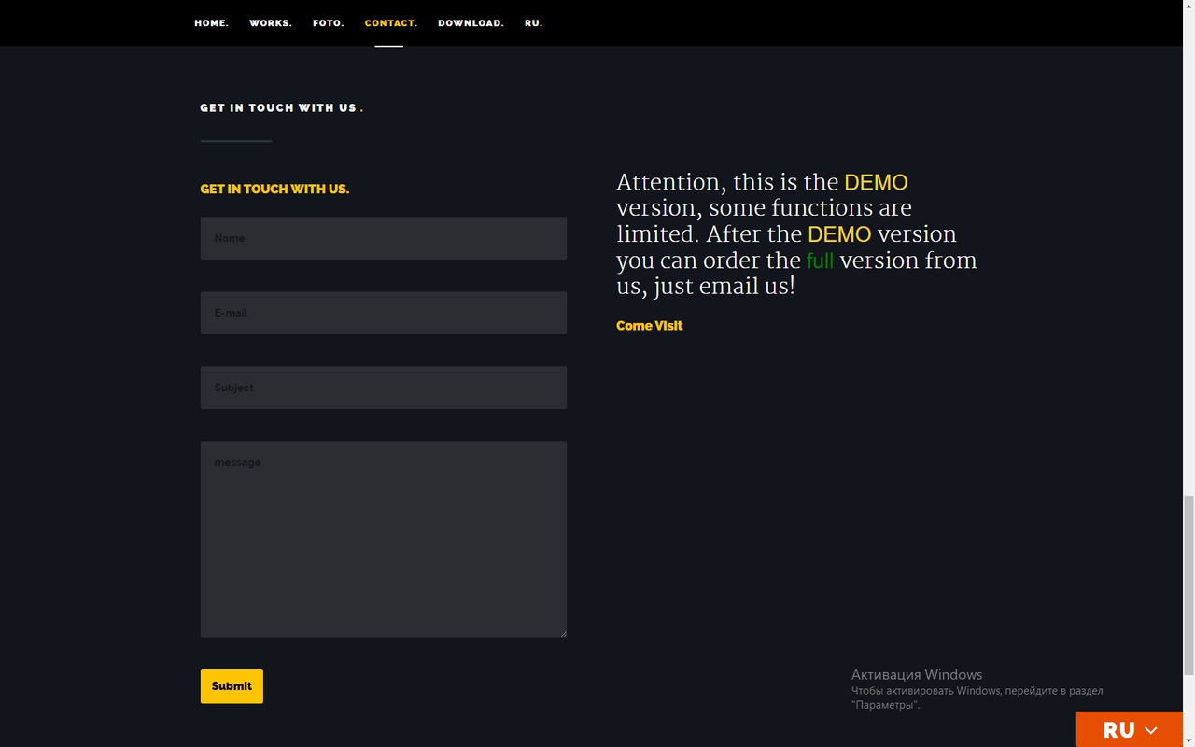Open the DOWNLOAD page from navbar

tap(471, 23)
